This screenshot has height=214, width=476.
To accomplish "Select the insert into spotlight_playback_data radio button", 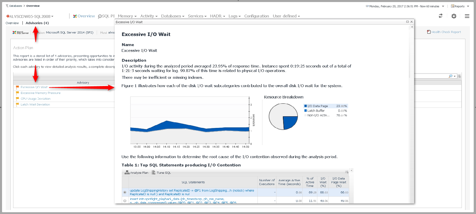I will [x=125, y=201].
